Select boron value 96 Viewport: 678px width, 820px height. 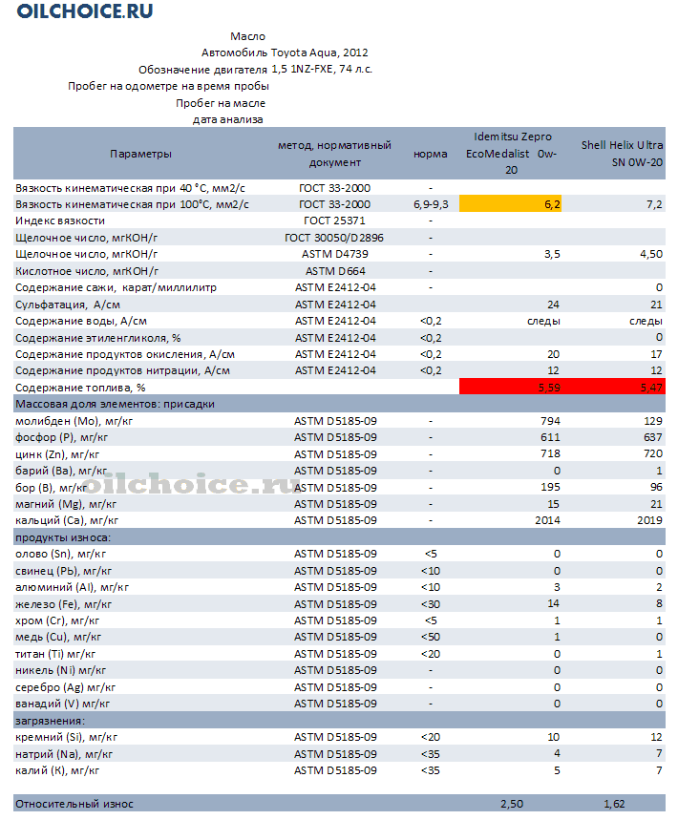656,488
